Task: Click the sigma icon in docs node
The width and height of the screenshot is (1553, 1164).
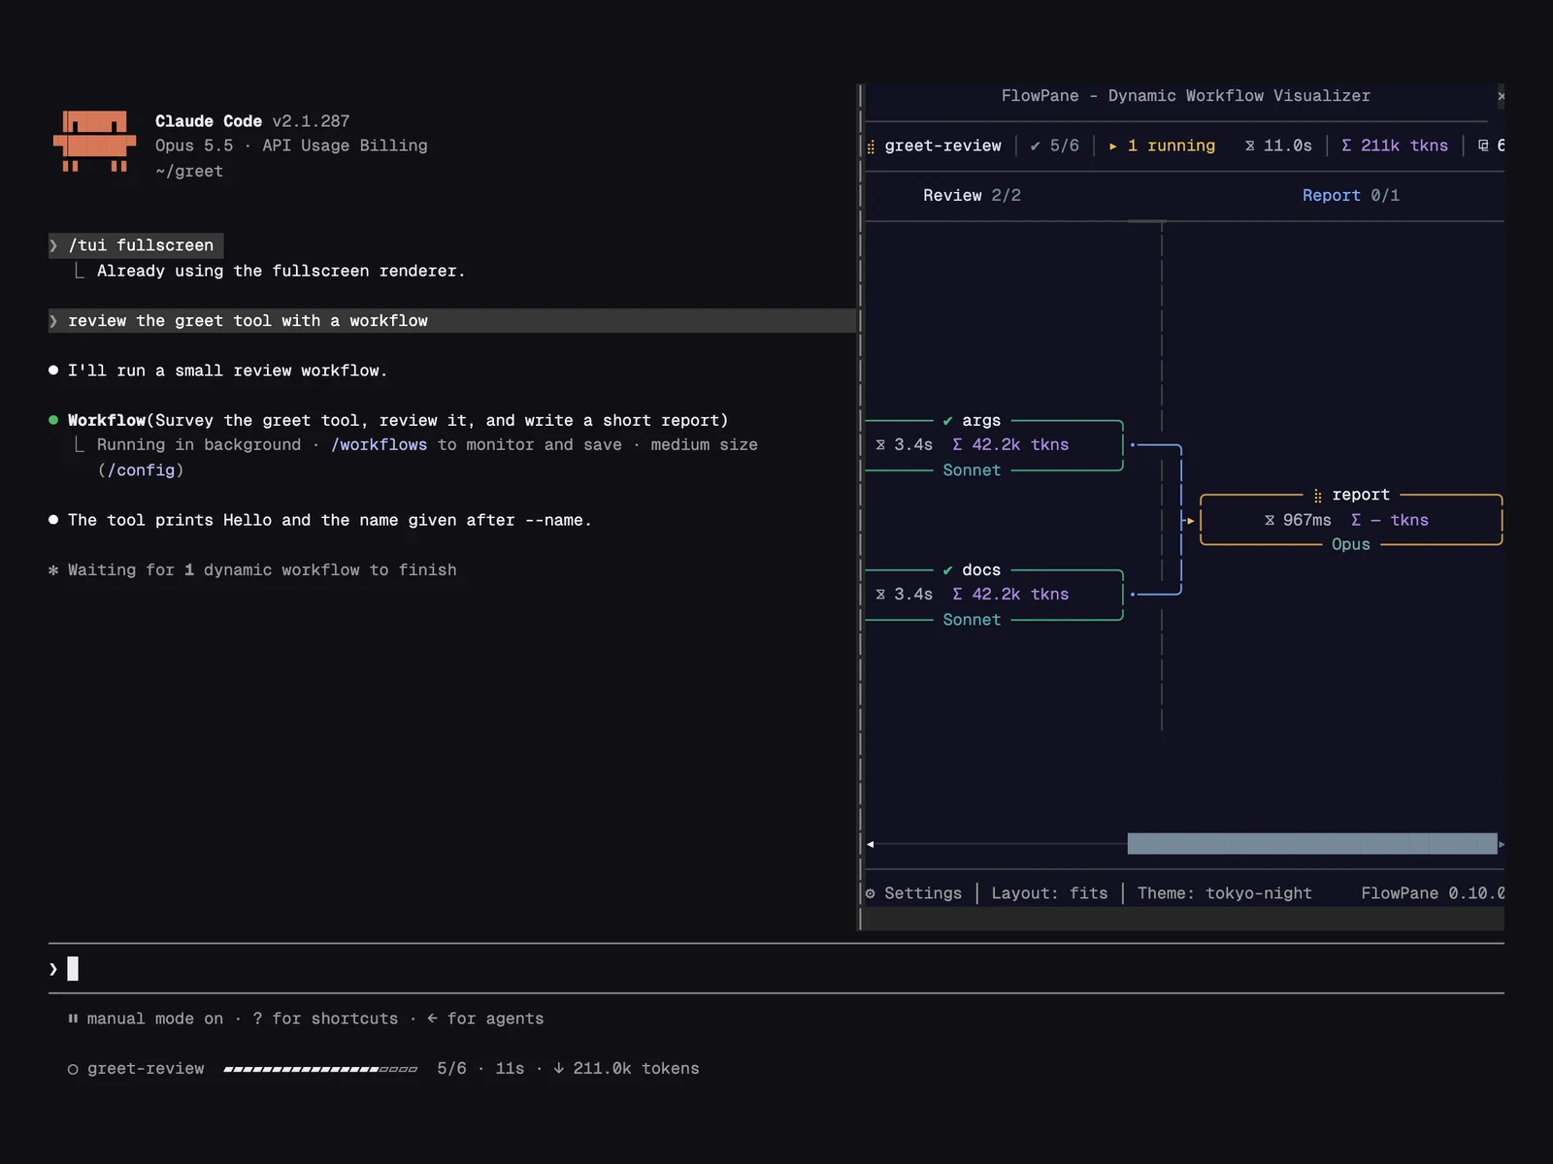Action: (x=957, y=594)
